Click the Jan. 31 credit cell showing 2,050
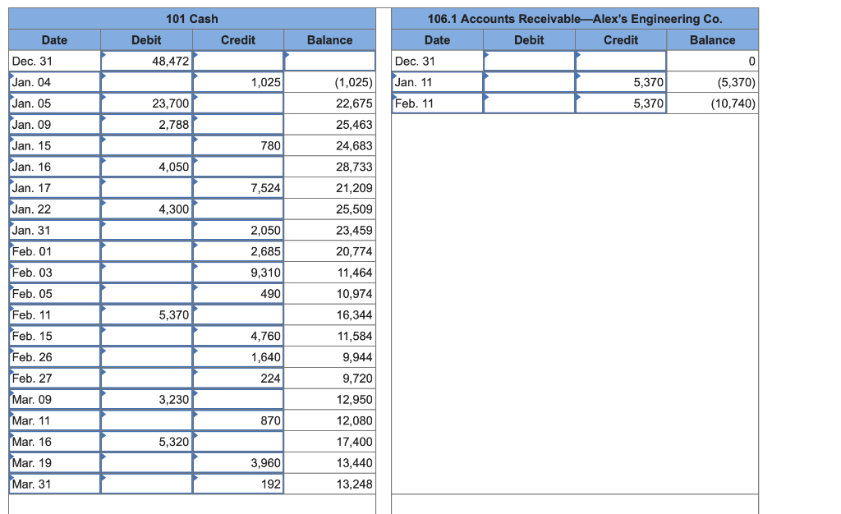The height and width of the screenshot is (514, 841). pos(238,231)
